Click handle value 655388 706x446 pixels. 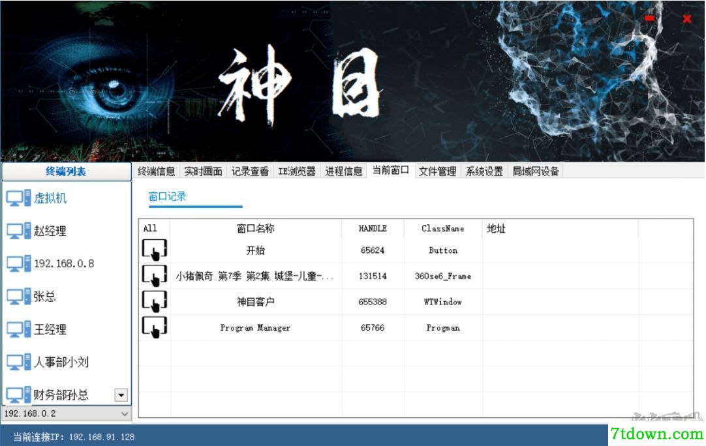tap(373, 302)
